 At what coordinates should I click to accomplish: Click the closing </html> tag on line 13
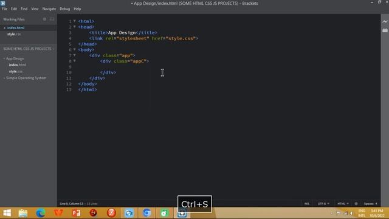click(88, 89)
